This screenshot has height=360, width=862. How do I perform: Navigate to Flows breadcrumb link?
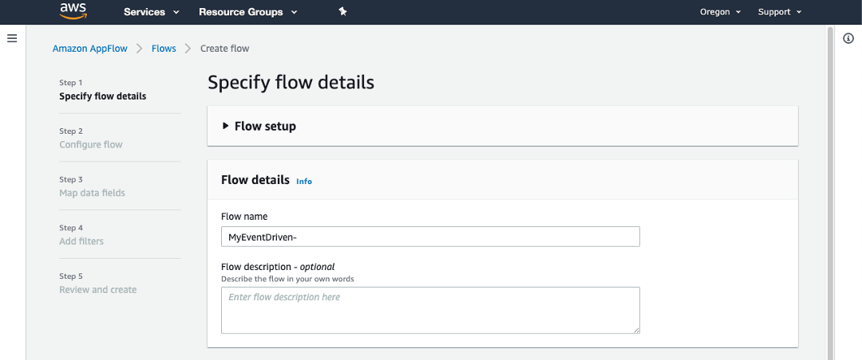(x=164, y=49)
